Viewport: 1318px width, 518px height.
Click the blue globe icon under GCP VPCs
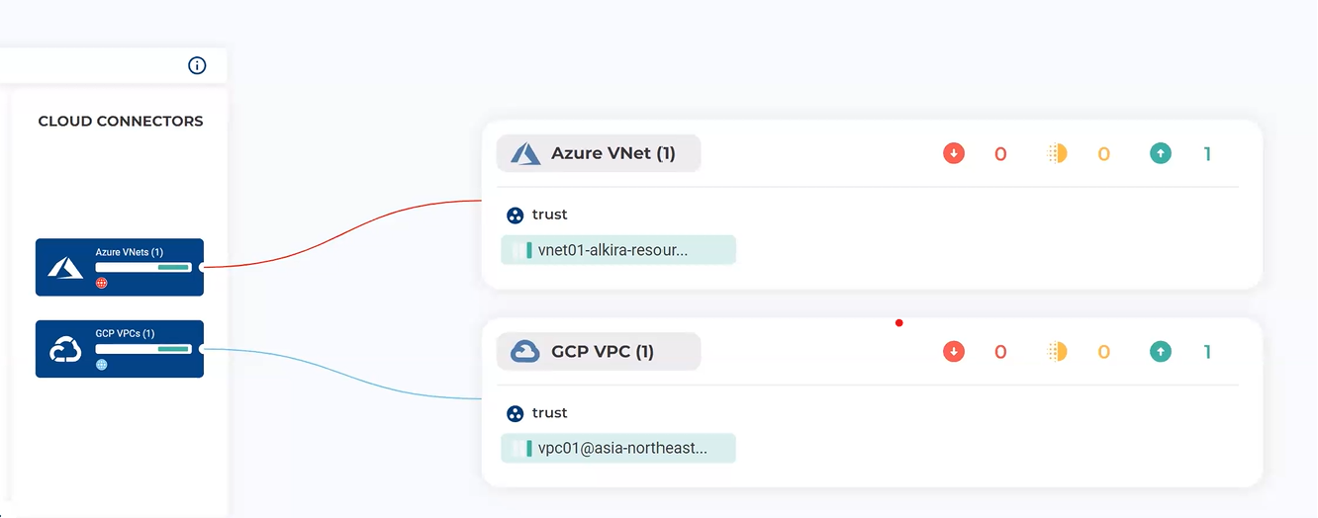pos(101,365)
